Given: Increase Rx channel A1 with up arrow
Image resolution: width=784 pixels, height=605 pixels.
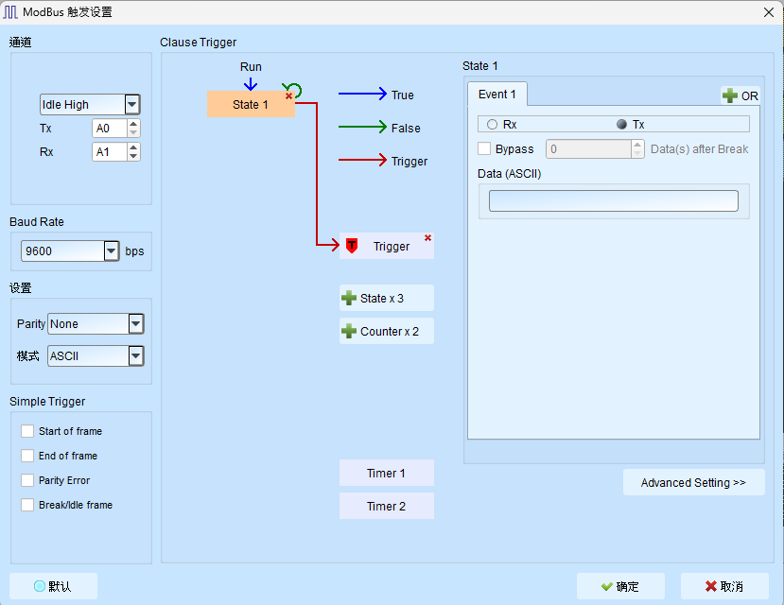Looking at the screenshot, I should point(133,147).
